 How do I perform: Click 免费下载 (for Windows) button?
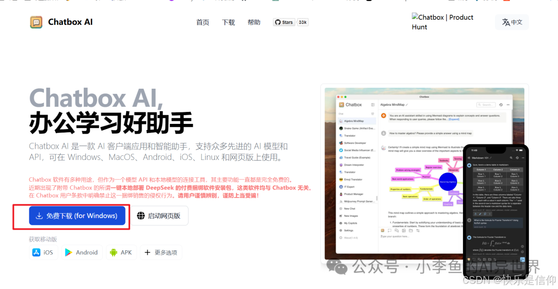(77, 216)
